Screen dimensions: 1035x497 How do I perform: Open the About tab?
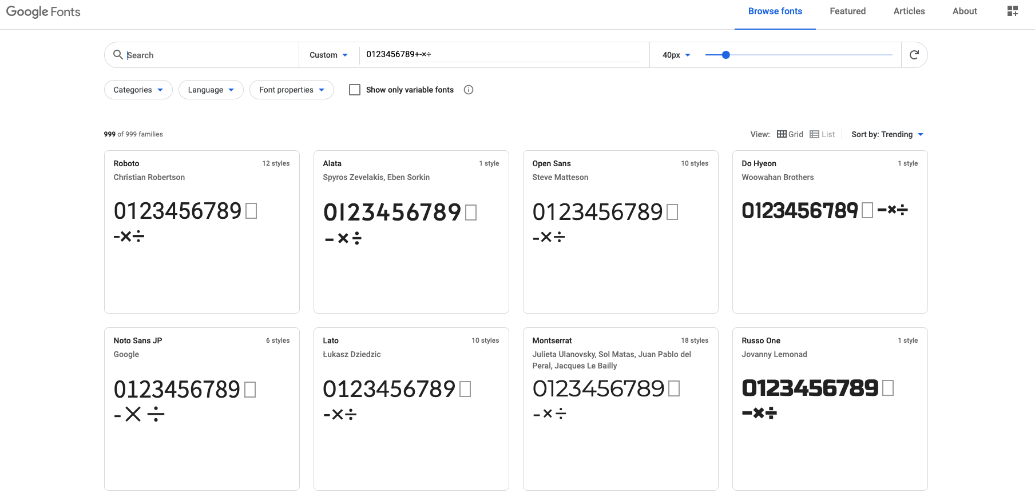[x=965, y=11]
